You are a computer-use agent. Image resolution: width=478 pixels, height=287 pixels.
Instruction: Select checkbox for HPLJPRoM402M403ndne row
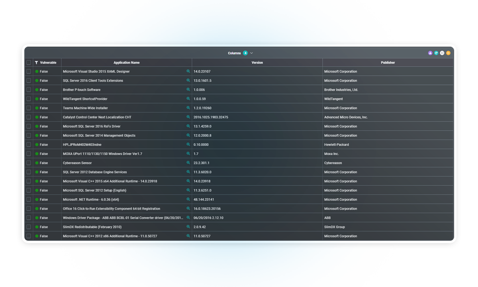pos(29,145)
